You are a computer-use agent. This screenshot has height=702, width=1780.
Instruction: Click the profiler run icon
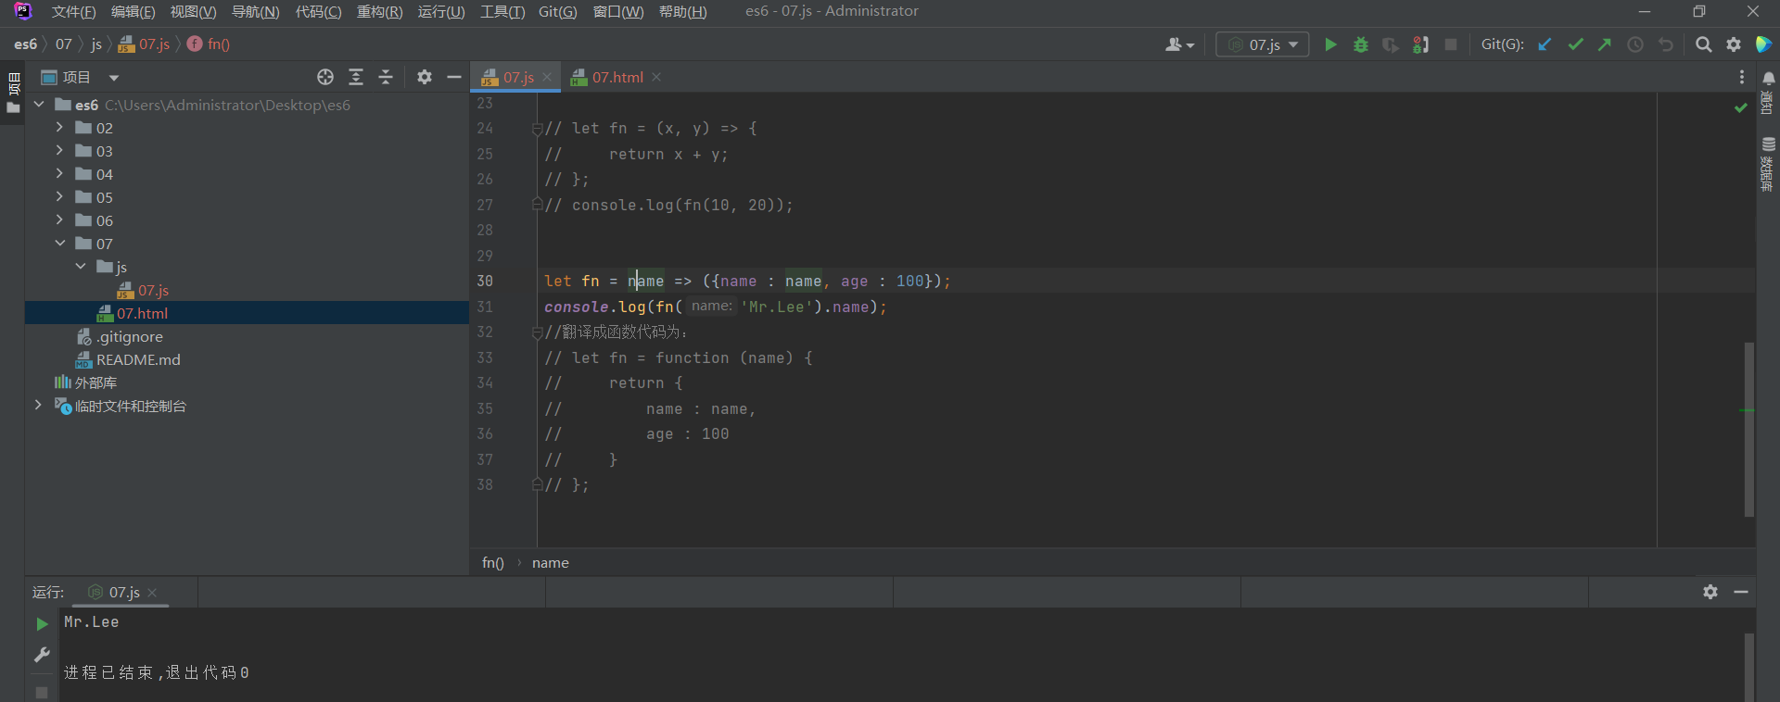pos(1420,44)
